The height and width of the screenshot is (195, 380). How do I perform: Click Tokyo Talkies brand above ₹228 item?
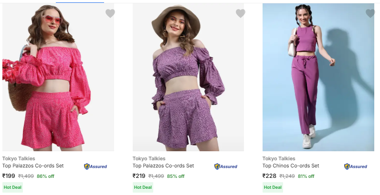tap(279, 158)
